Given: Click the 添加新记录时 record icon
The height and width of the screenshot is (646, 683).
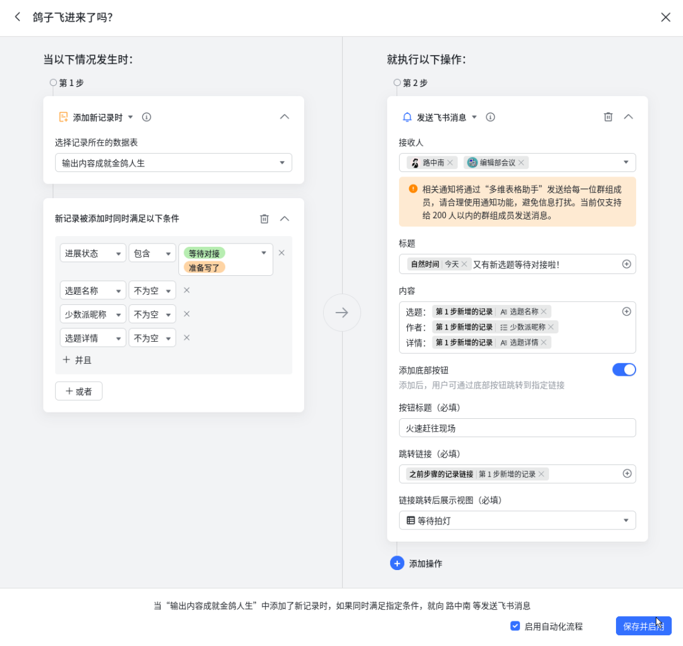Looking at the screenshot, I should pyautogui.click(x=64, y=117).
